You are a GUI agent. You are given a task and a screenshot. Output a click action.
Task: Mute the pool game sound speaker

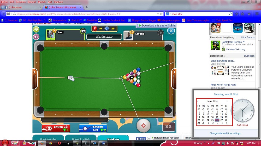36,37
